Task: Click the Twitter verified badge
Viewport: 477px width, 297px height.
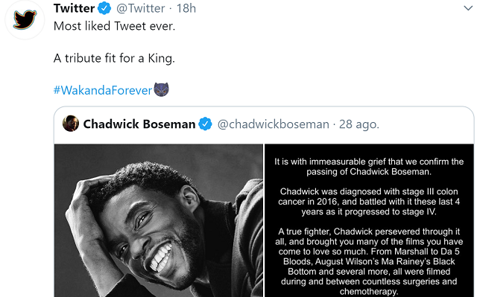Action: pos(104,8)
